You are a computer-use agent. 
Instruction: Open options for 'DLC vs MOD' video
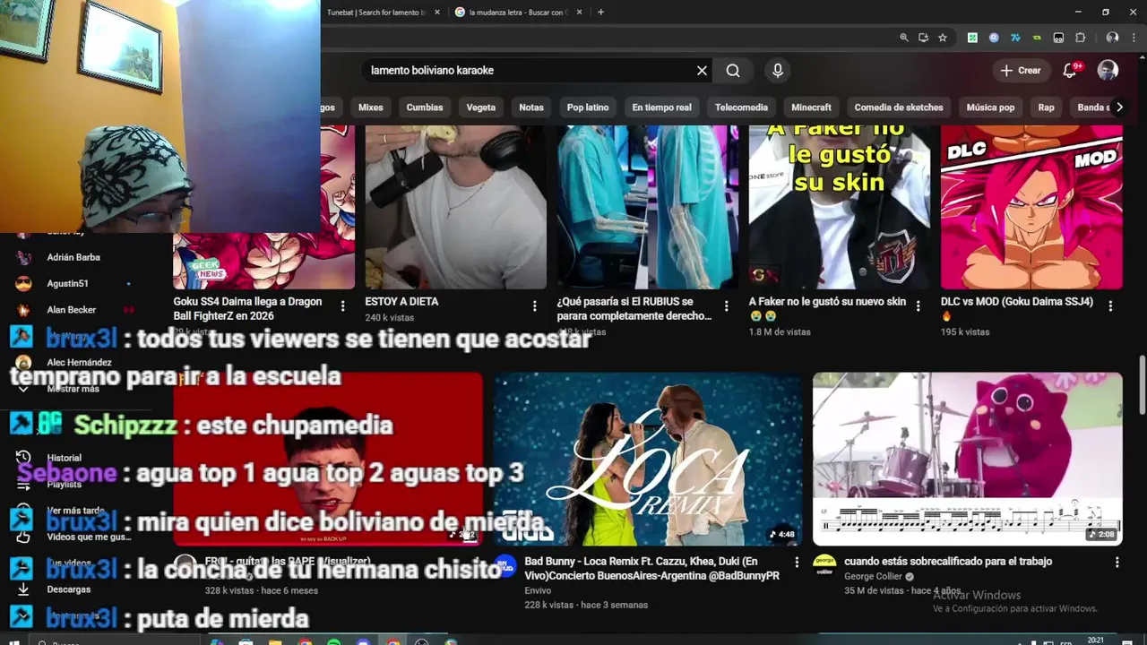tap(1110, 305)
